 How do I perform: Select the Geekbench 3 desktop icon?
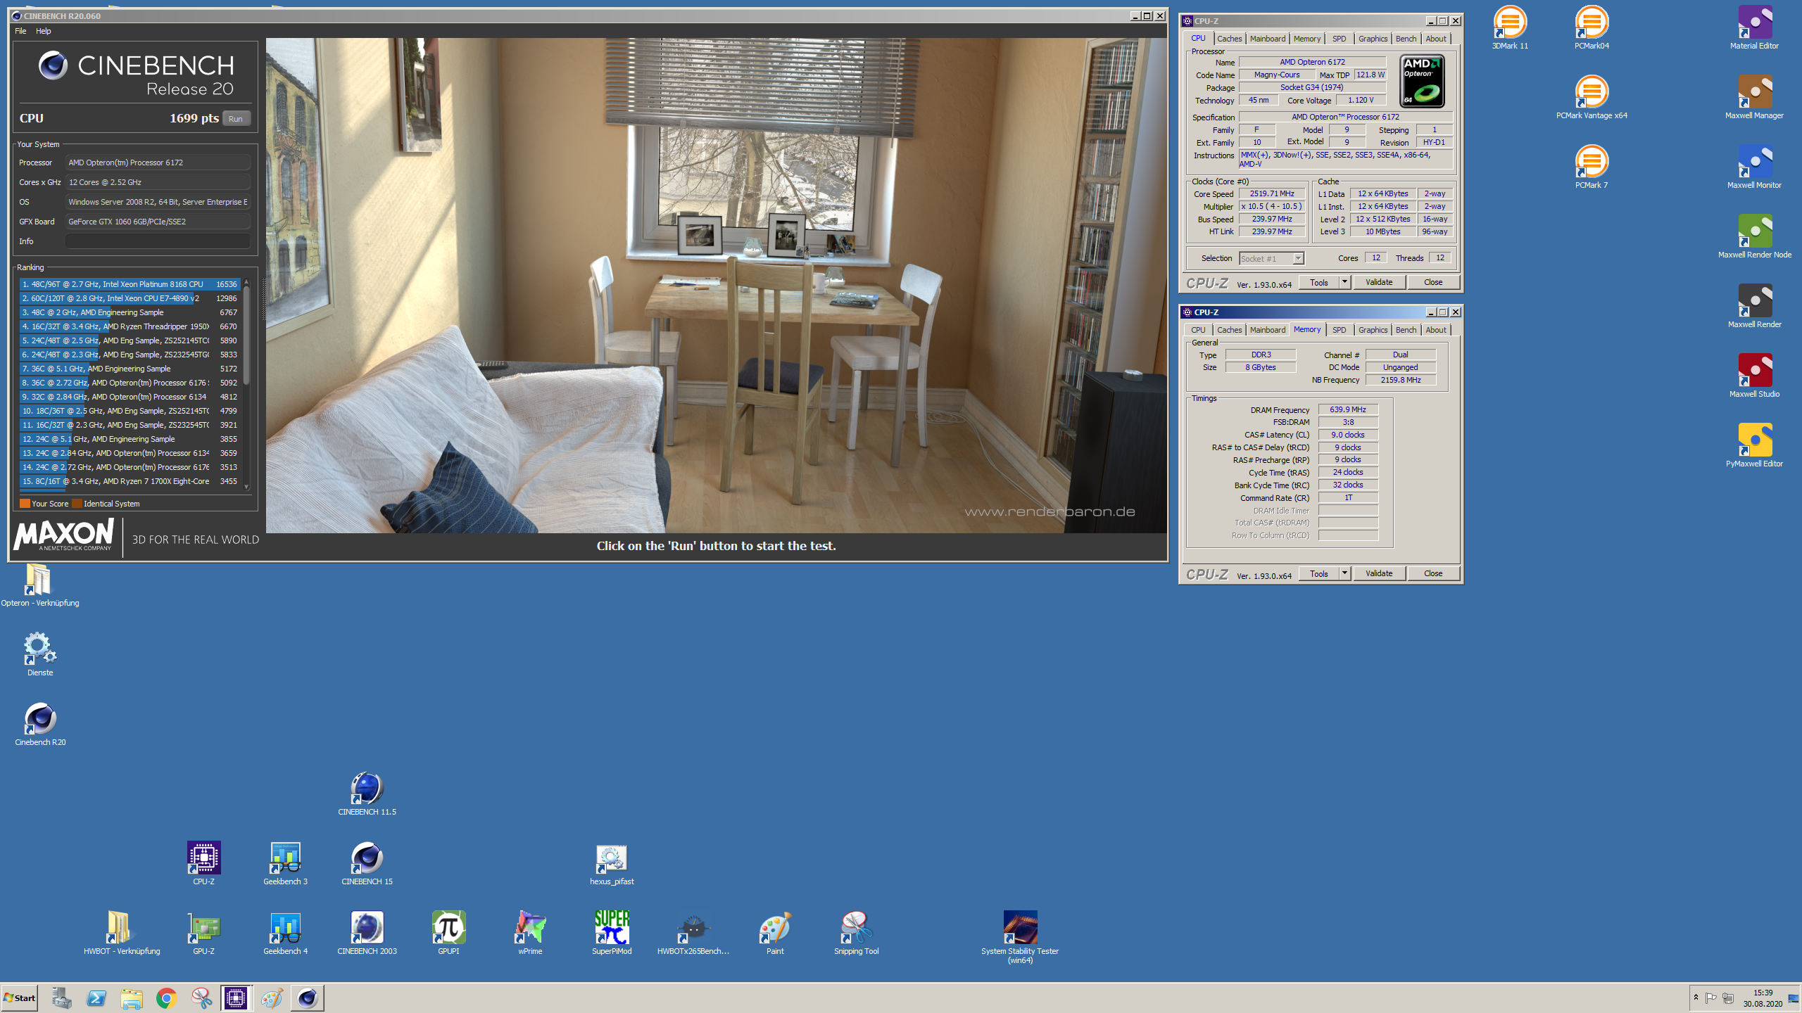click(x=285, y=864)
